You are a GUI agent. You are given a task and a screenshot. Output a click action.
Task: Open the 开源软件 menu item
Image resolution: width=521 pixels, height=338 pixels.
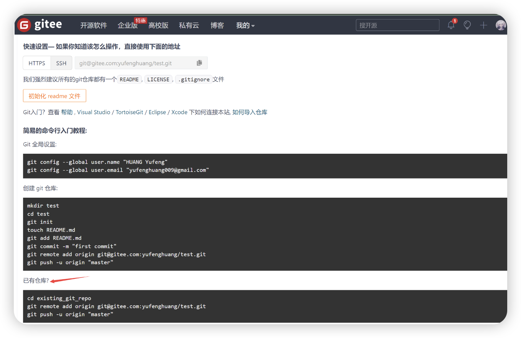tap(93, 26)
